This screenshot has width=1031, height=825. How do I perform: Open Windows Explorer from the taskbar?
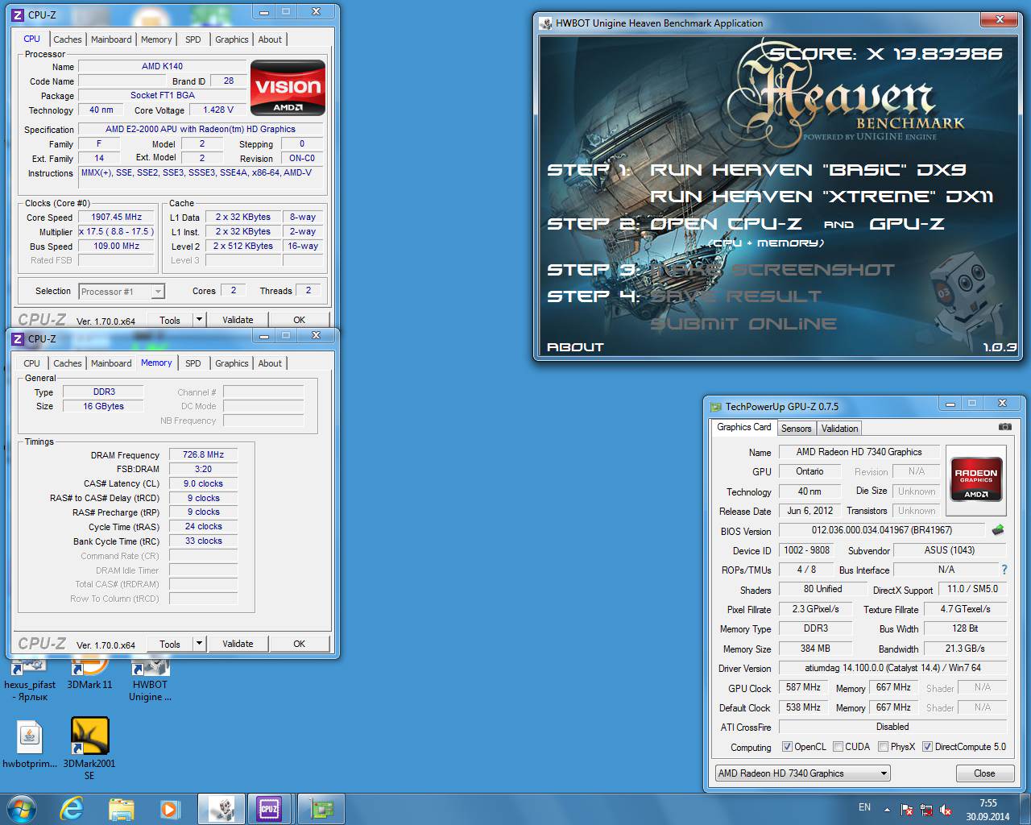[121, 808]
